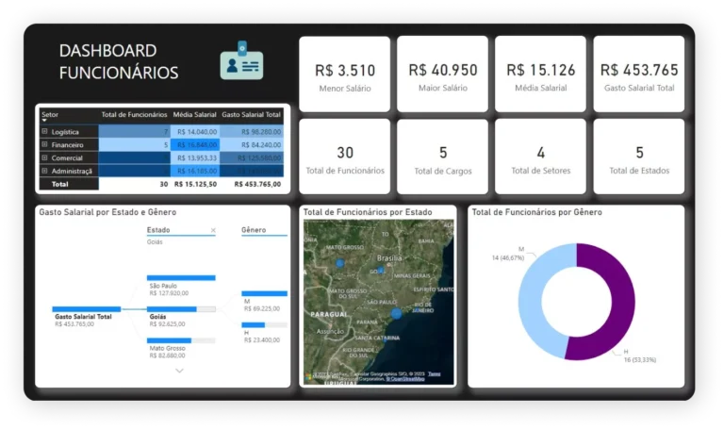Click the employee ID badge icon
Viewport: 724px width, 430px height.
[x=241, y=61]
